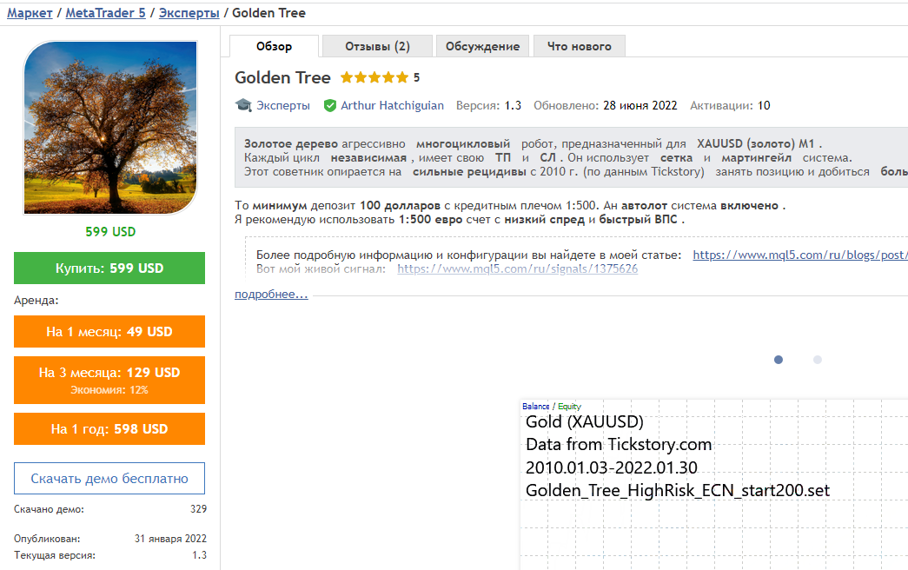The width and height of the screenshot is (908, 570).
Task: Open the mql5.com blogs post link
Action: coord(800,255)
